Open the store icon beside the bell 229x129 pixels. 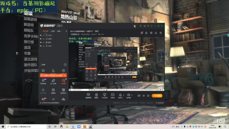pos(151,33)
